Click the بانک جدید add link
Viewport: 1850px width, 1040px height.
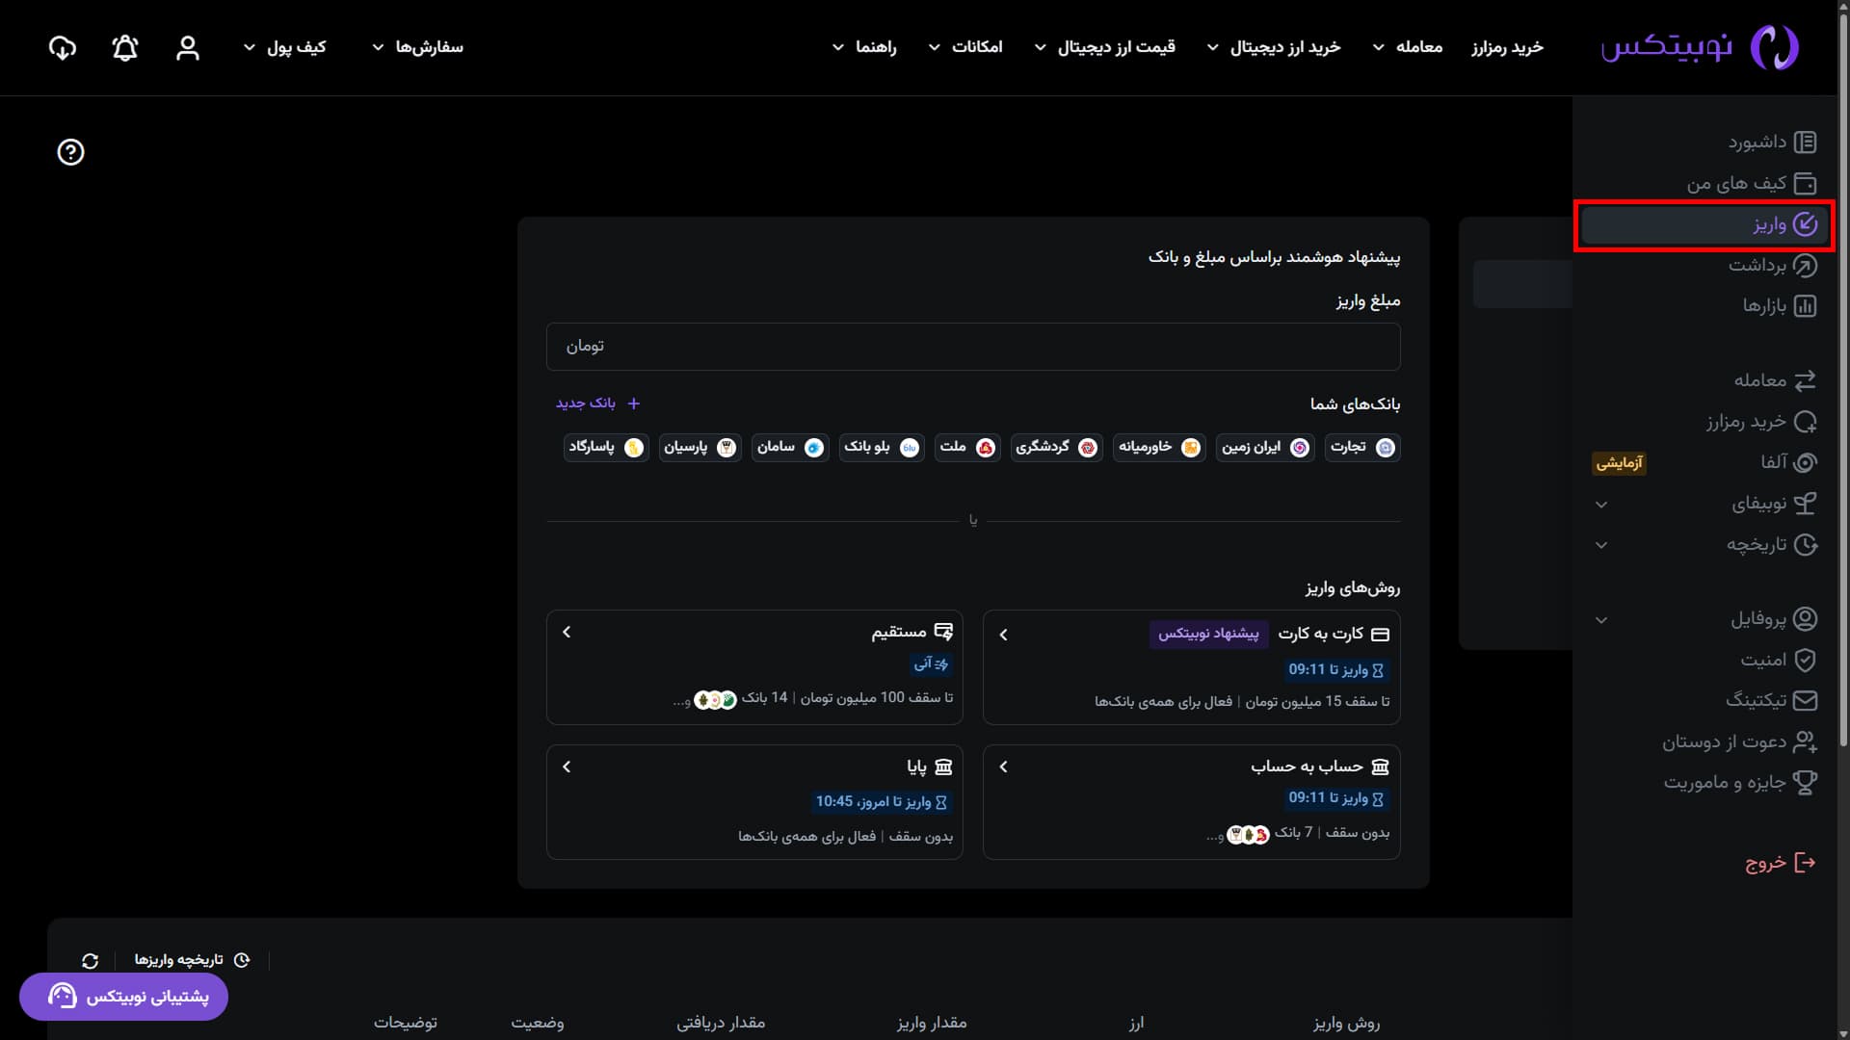pos(597,403)
